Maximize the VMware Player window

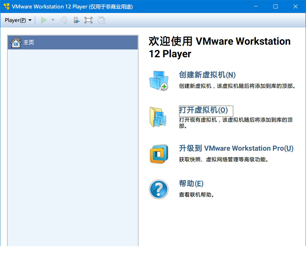click(276, 6)
